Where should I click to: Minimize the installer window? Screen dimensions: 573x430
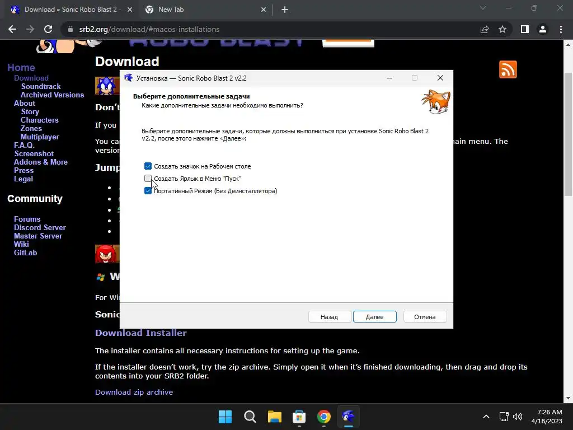point(389,78)
